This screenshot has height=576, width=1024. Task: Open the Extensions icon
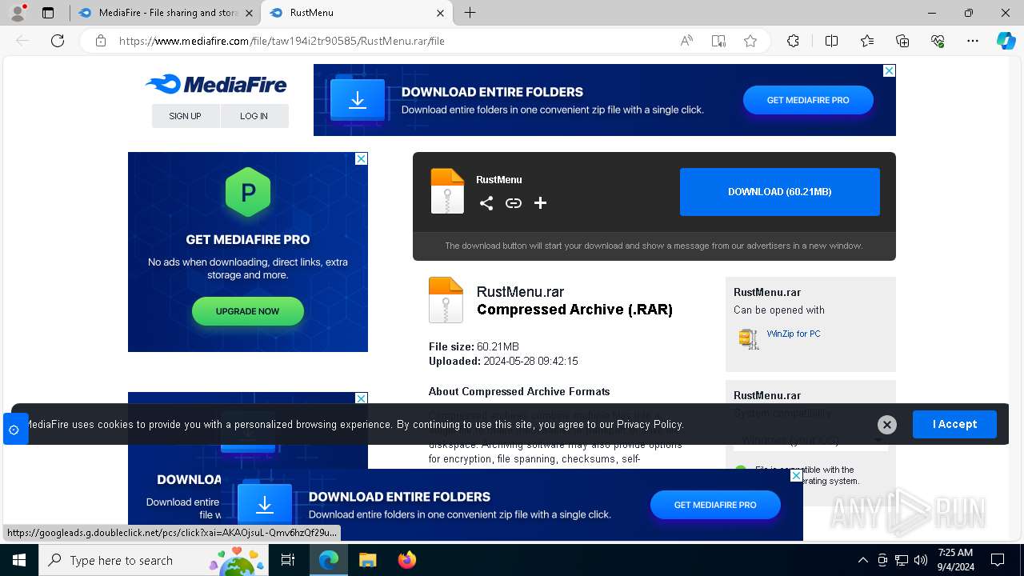click(793, 41)
